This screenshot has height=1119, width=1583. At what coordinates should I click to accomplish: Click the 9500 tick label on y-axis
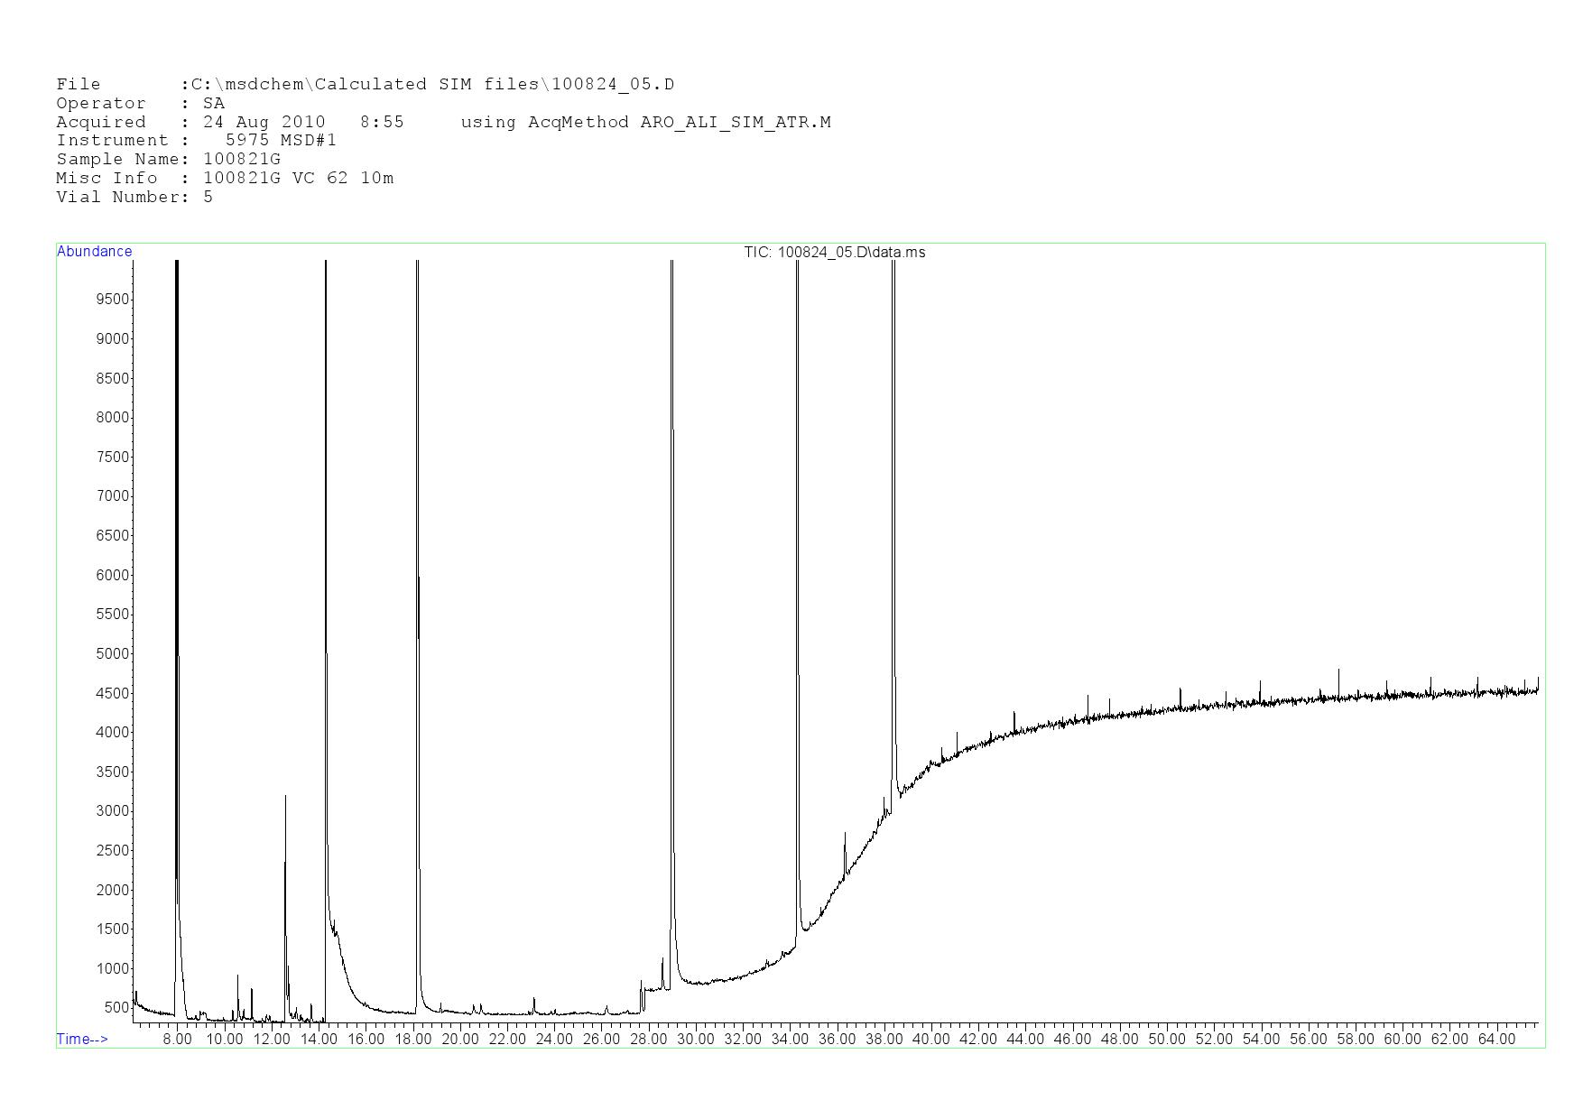pos(113,300)
